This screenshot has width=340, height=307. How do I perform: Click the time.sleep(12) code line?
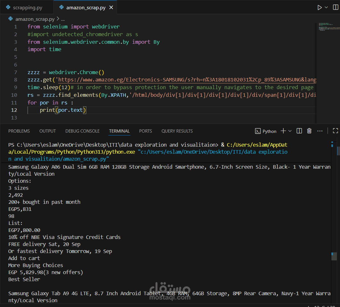point(170,88)
